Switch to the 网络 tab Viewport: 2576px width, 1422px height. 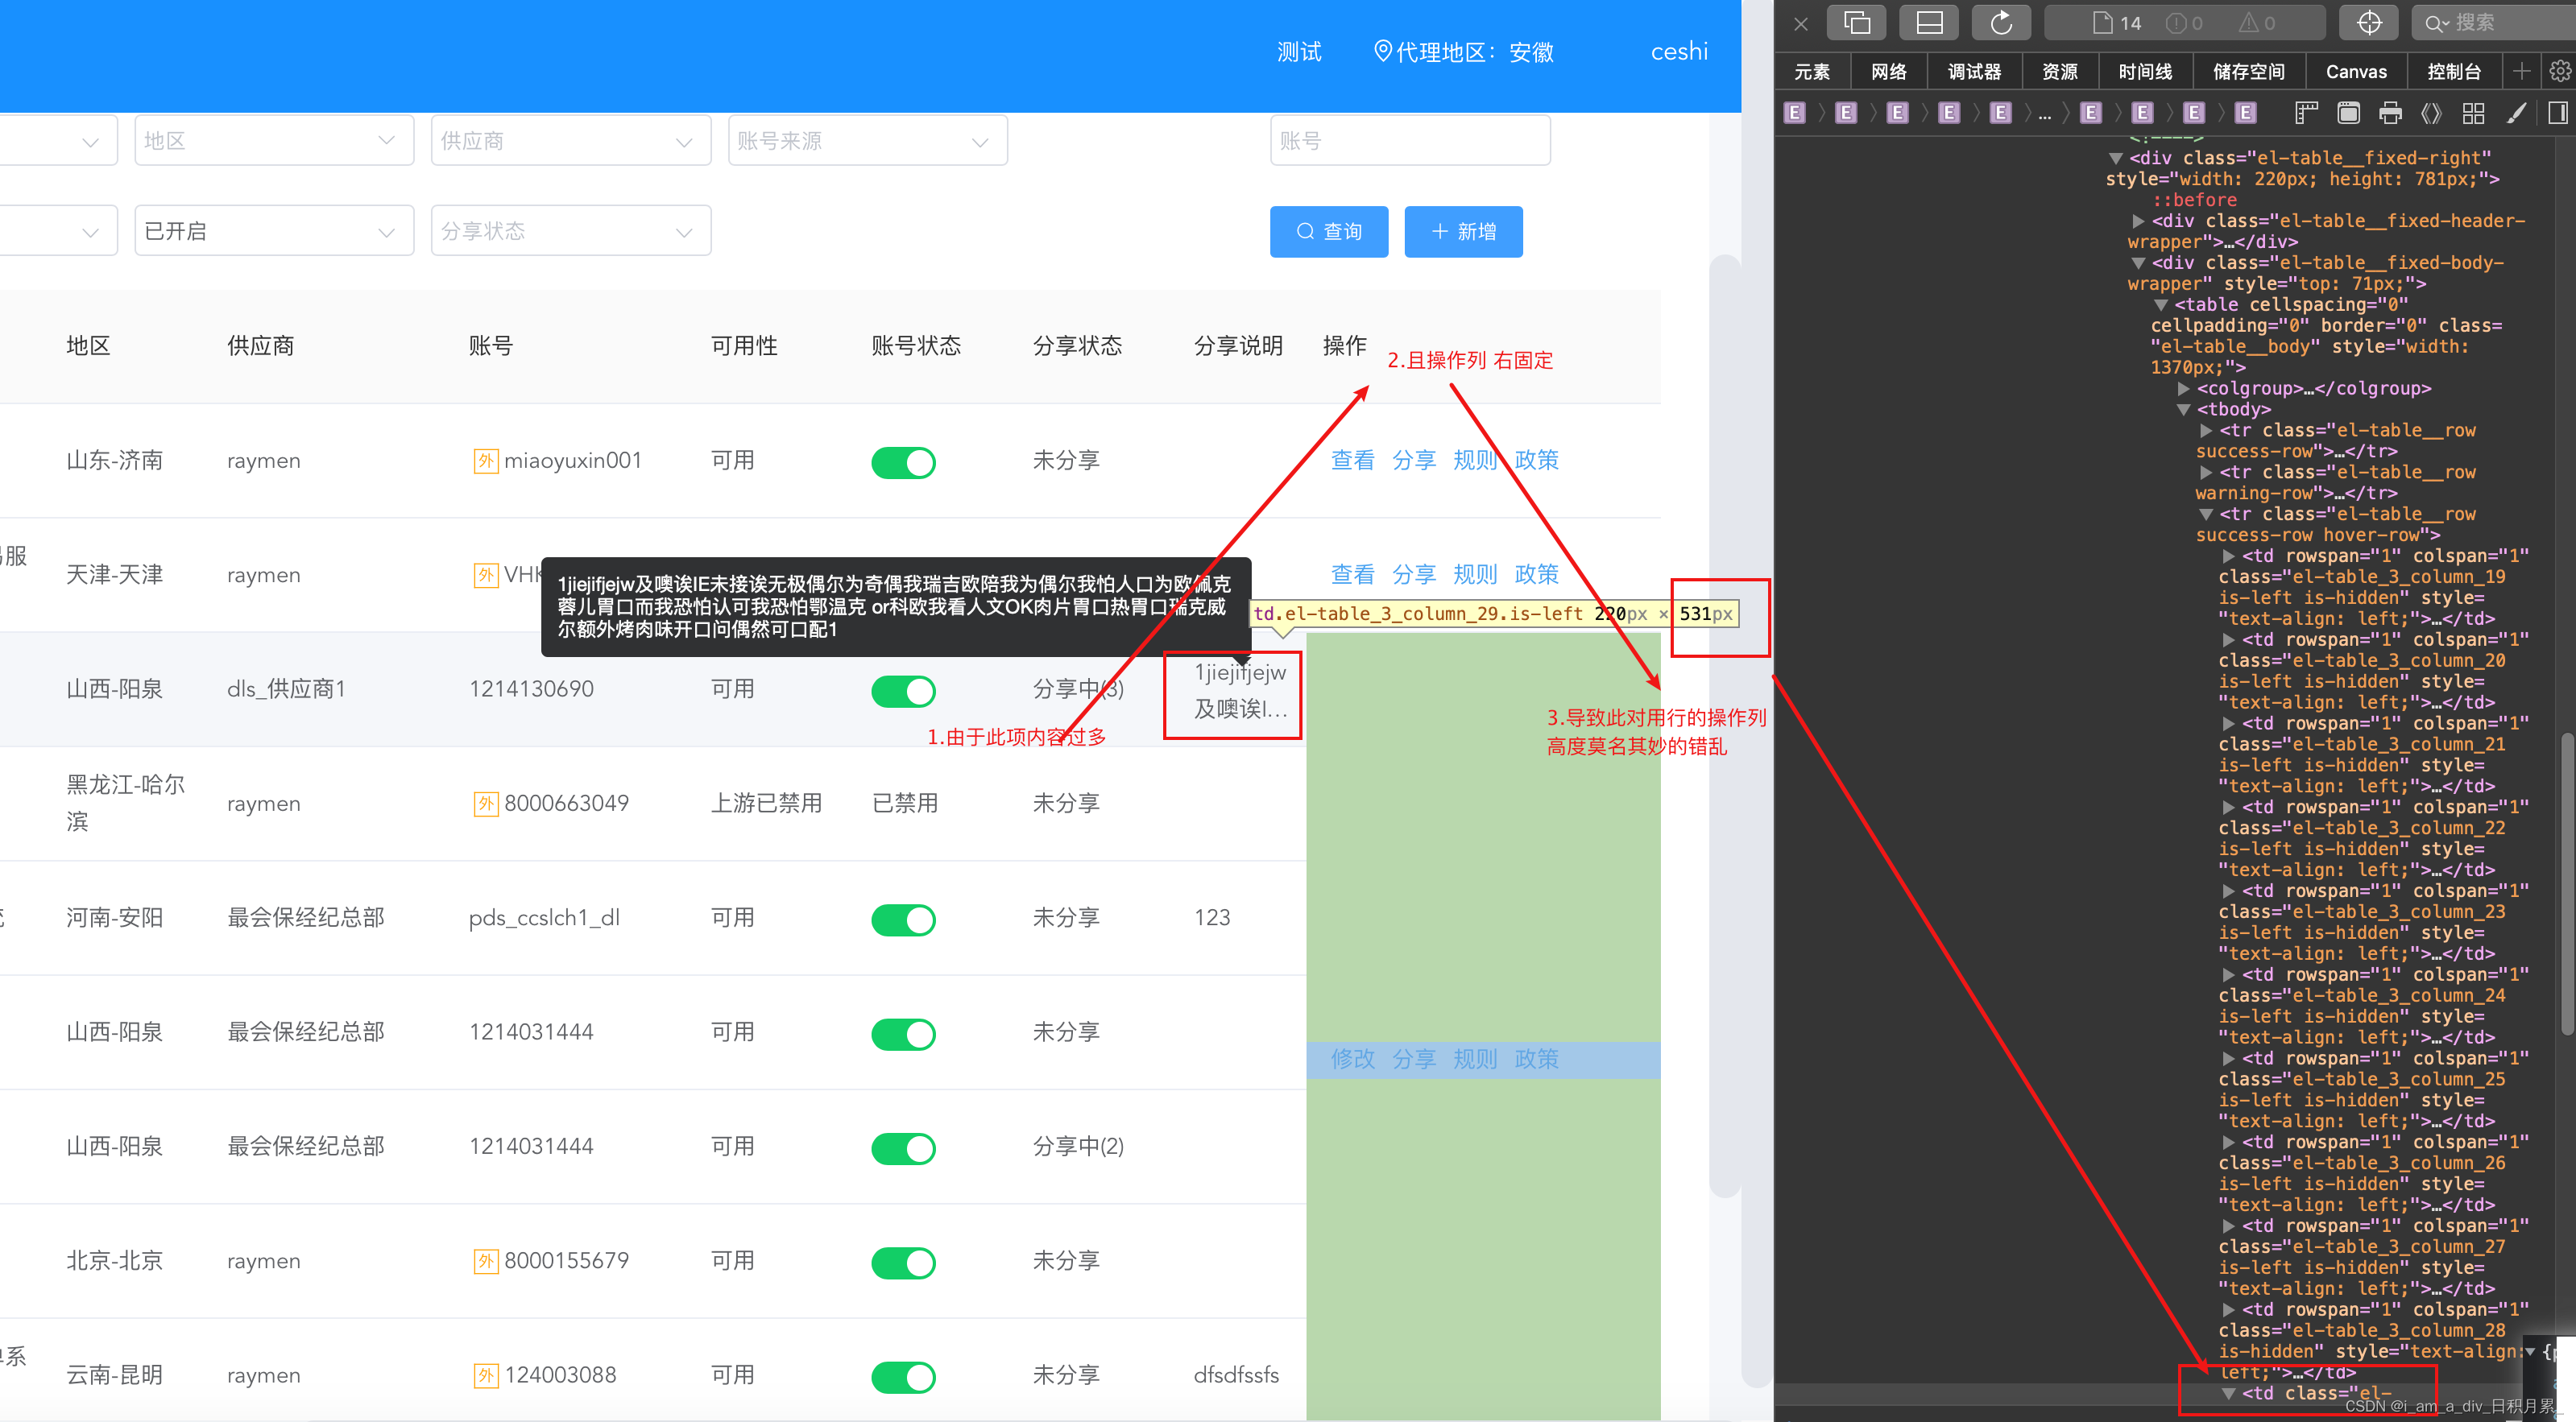(x=1888, y=71)
